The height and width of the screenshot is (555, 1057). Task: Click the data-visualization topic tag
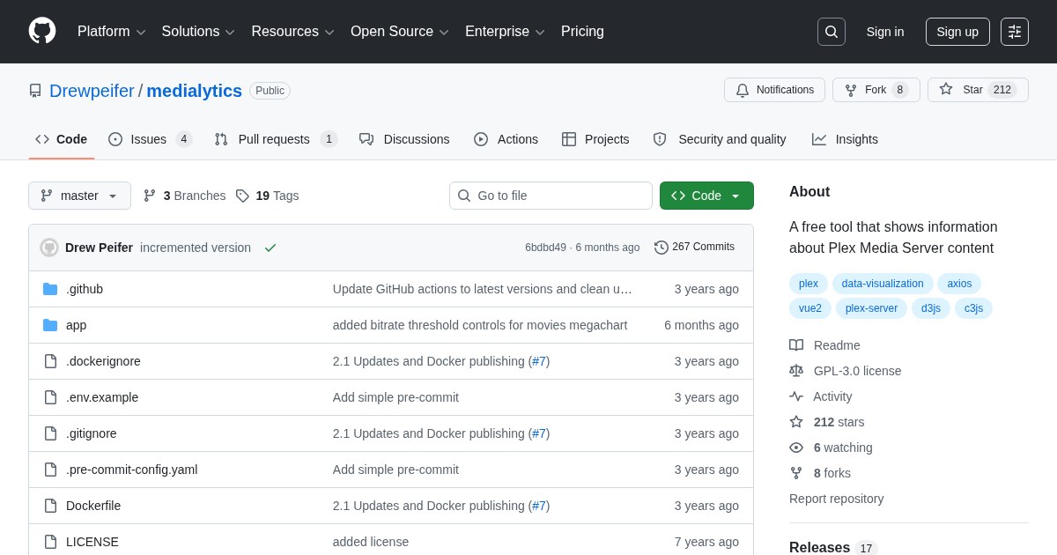[883, 284]
